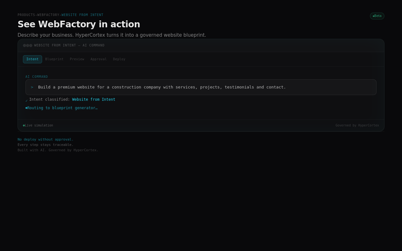Click the Live simulation indicator
This screenshot has height=251, width=402.
[38, 125]
